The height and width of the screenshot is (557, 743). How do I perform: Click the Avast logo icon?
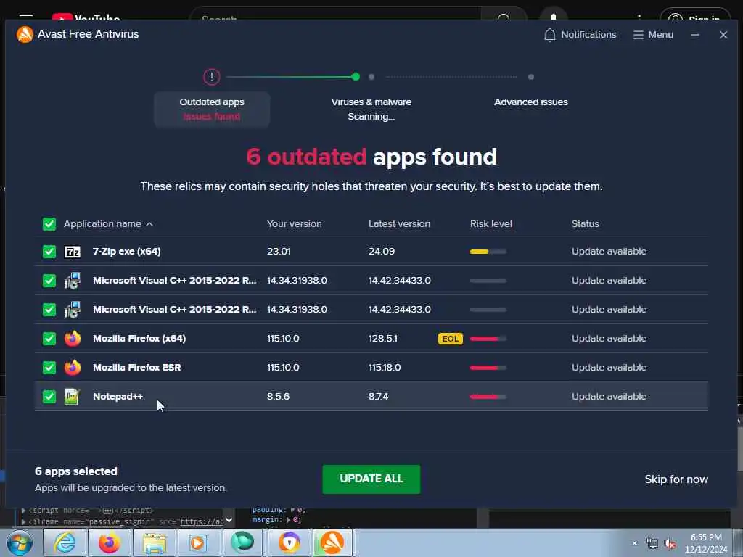[25, 34]
